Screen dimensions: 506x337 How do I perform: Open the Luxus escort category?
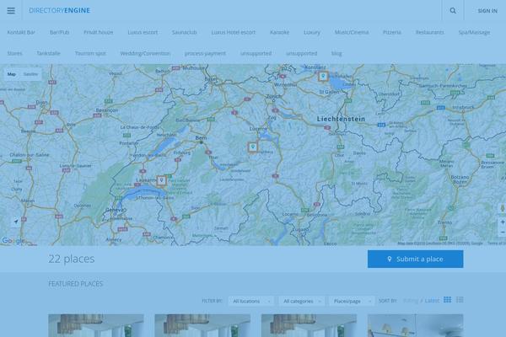coord(143,32)
